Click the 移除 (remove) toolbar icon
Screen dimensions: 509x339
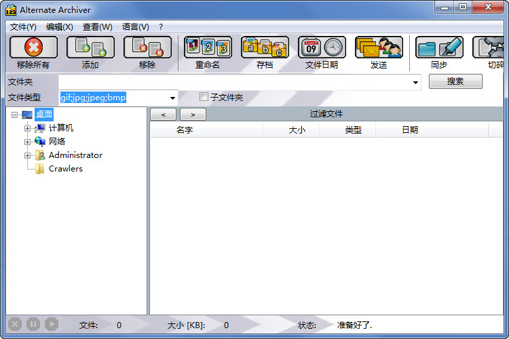148,47
